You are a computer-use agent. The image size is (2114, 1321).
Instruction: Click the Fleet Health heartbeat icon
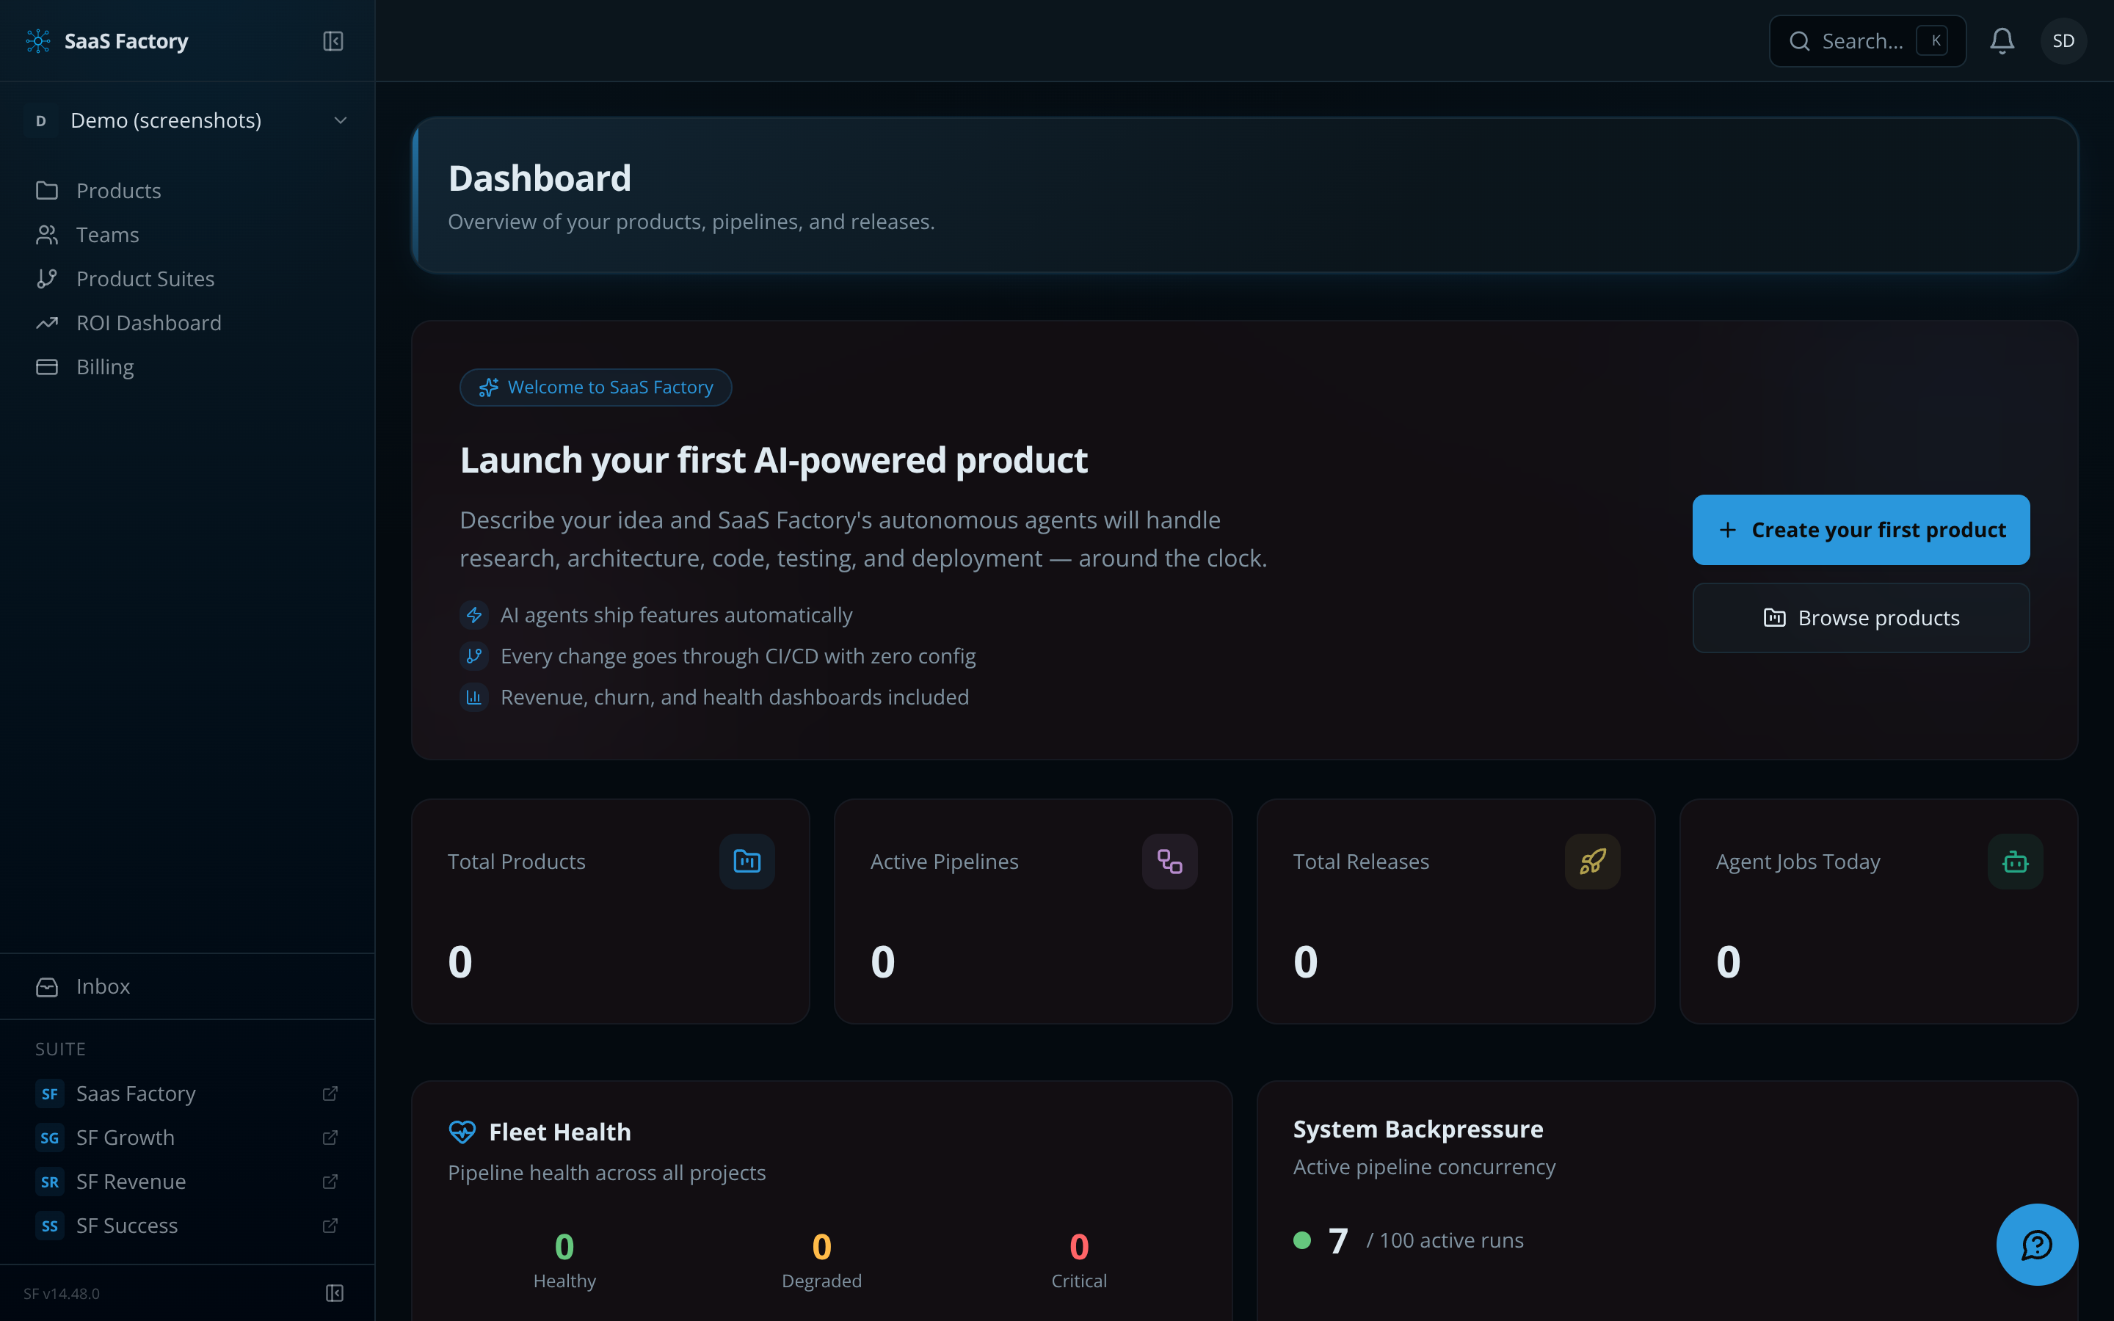click(x=462, y=1132)
